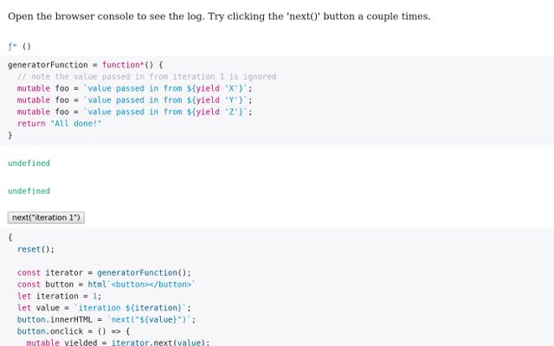Click the const iterator = generatorFunction() line
Image resolution: width=554 pixels, height=346 pixels.
click(104, 272)
